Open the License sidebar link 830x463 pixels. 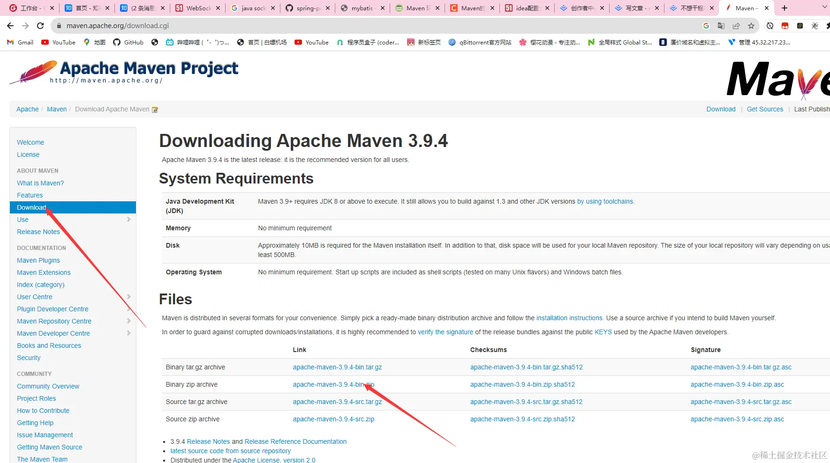click(x=28, y=154)
